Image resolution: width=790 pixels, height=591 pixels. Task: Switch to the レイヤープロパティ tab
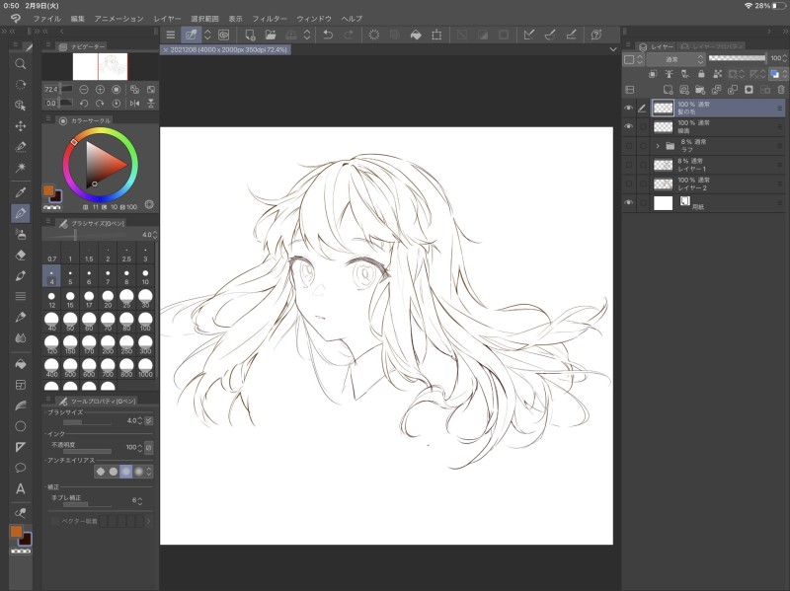(709, 46)
